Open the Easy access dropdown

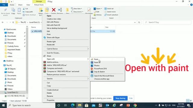pyautogui.click(x=77, y=12)
